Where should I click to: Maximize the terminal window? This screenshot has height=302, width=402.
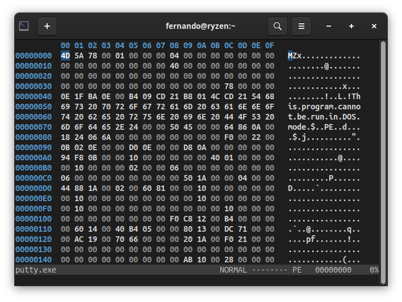(x=351, y=26)
